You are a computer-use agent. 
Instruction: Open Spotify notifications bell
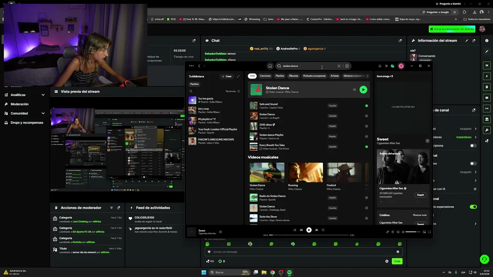pyautogui.click(x=380, y=66)
